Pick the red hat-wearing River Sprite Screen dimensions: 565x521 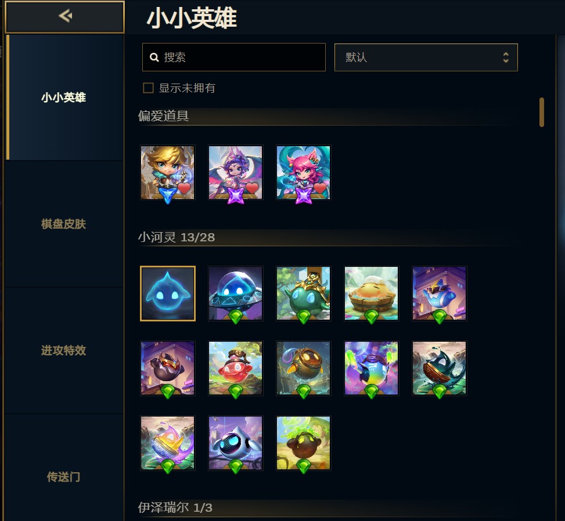pos(236,368)
